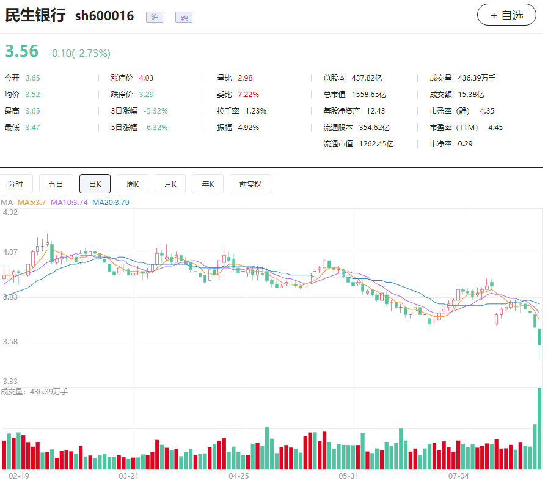Click the 流通市值 value 1262.45亿
The width and height of the screenshot is (548, 481).
click(x=376, y=143)
